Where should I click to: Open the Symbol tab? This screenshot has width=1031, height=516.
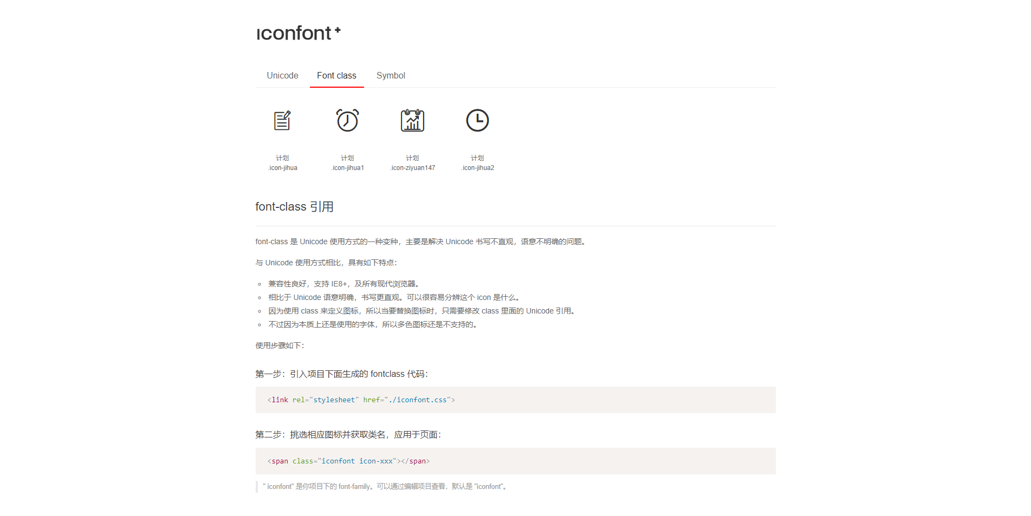(x=391, y=75)
